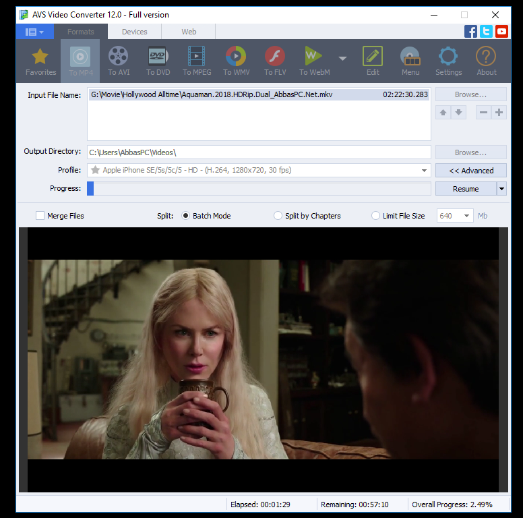Switch to the Web tab
Image resolution: width=523 pixels, height=518 pixels.
click(x=189, y=32)
